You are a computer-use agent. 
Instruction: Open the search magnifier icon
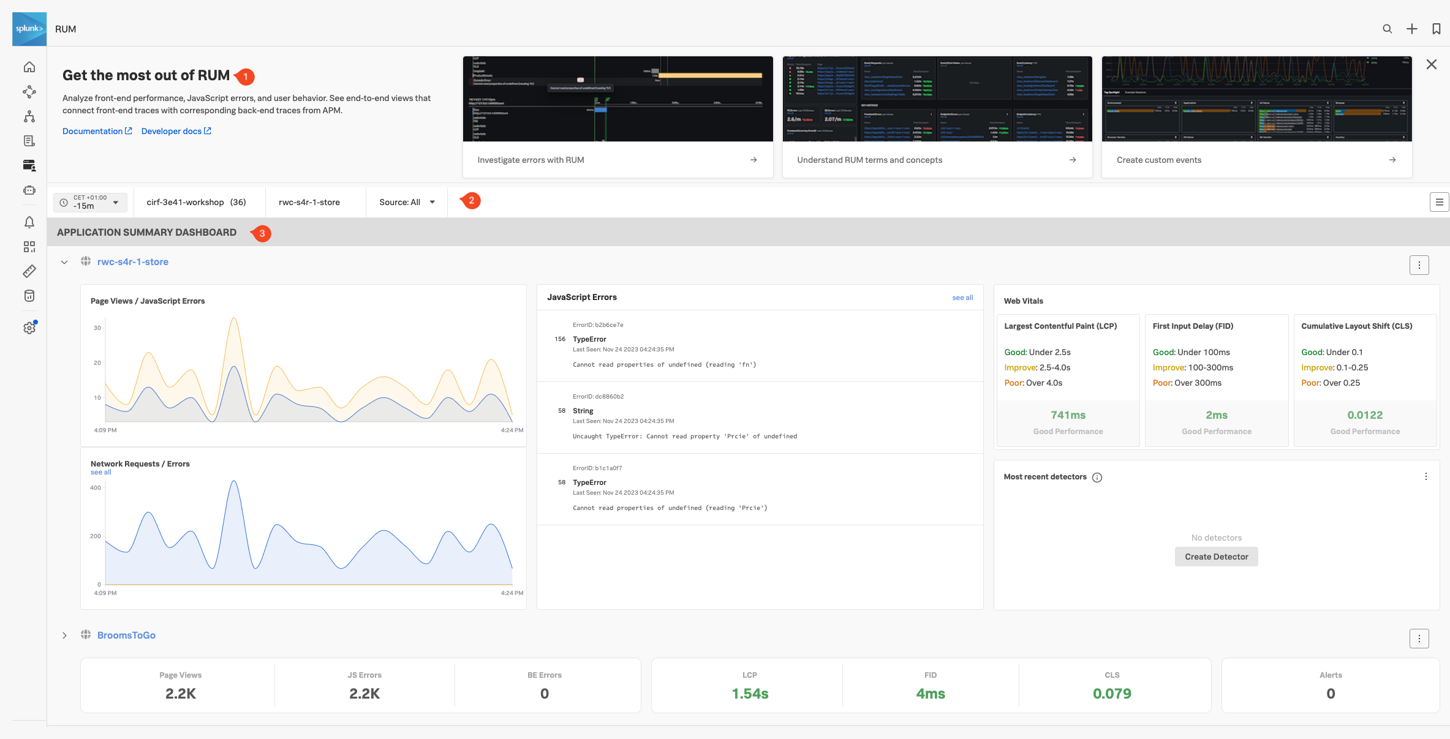pyautogui.click(x=1388, y=29)
